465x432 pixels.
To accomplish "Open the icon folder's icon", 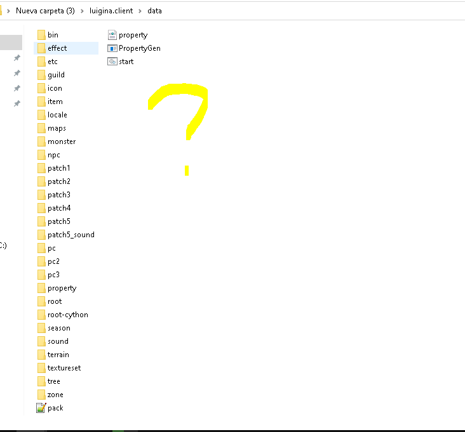I will pos(41,88).
